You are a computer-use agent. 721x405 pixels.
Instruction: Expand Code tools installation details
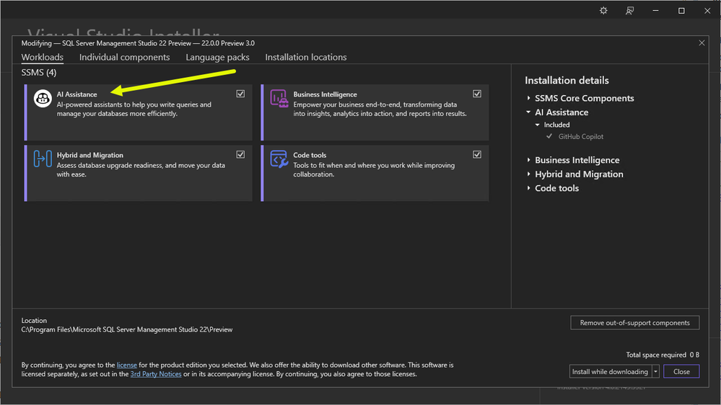(x=529, y=188)
